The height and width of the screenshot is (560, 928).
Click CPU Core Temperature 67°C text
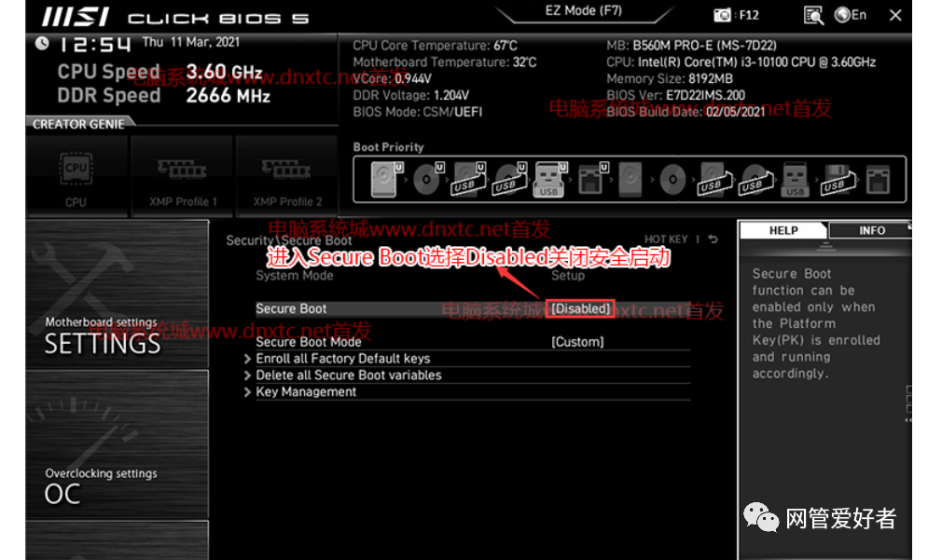[x=435, y=46]
